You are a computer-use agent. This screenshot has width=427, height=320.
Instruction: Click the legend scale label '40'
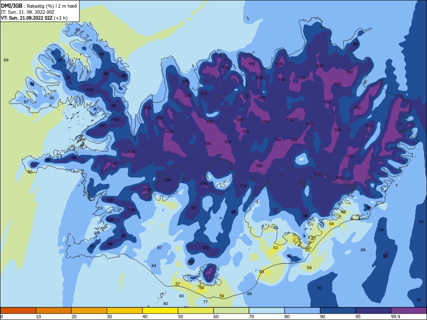(145, 317)
